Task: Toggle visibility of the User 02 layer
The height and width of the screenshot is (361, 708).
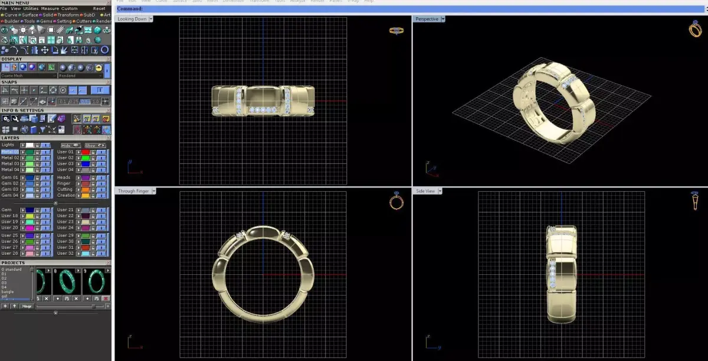Action: (101, 158)
